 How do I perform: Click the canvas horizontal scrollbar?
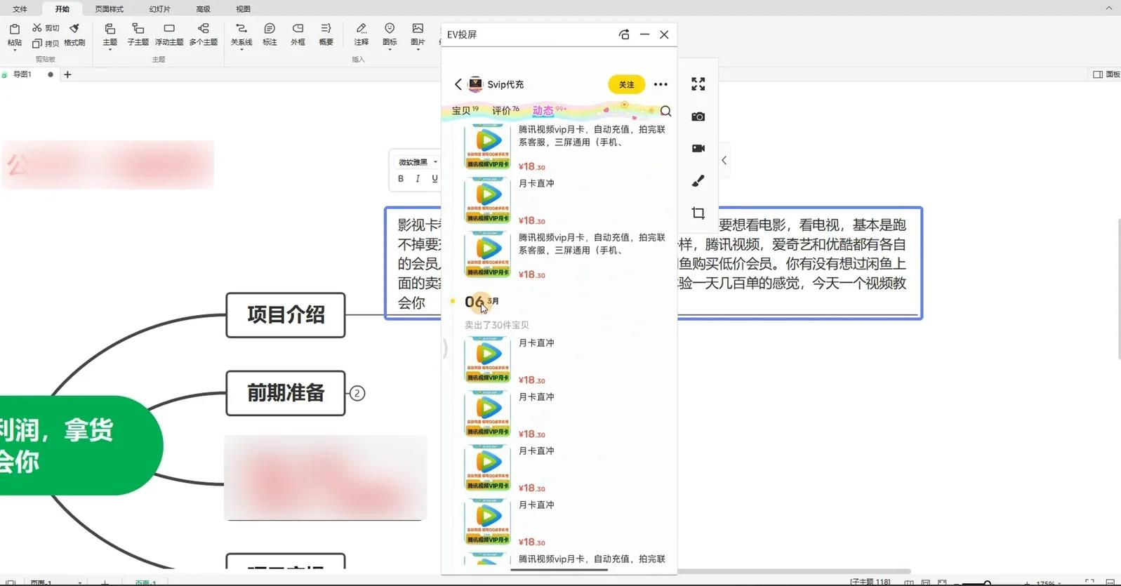[793, 571]
